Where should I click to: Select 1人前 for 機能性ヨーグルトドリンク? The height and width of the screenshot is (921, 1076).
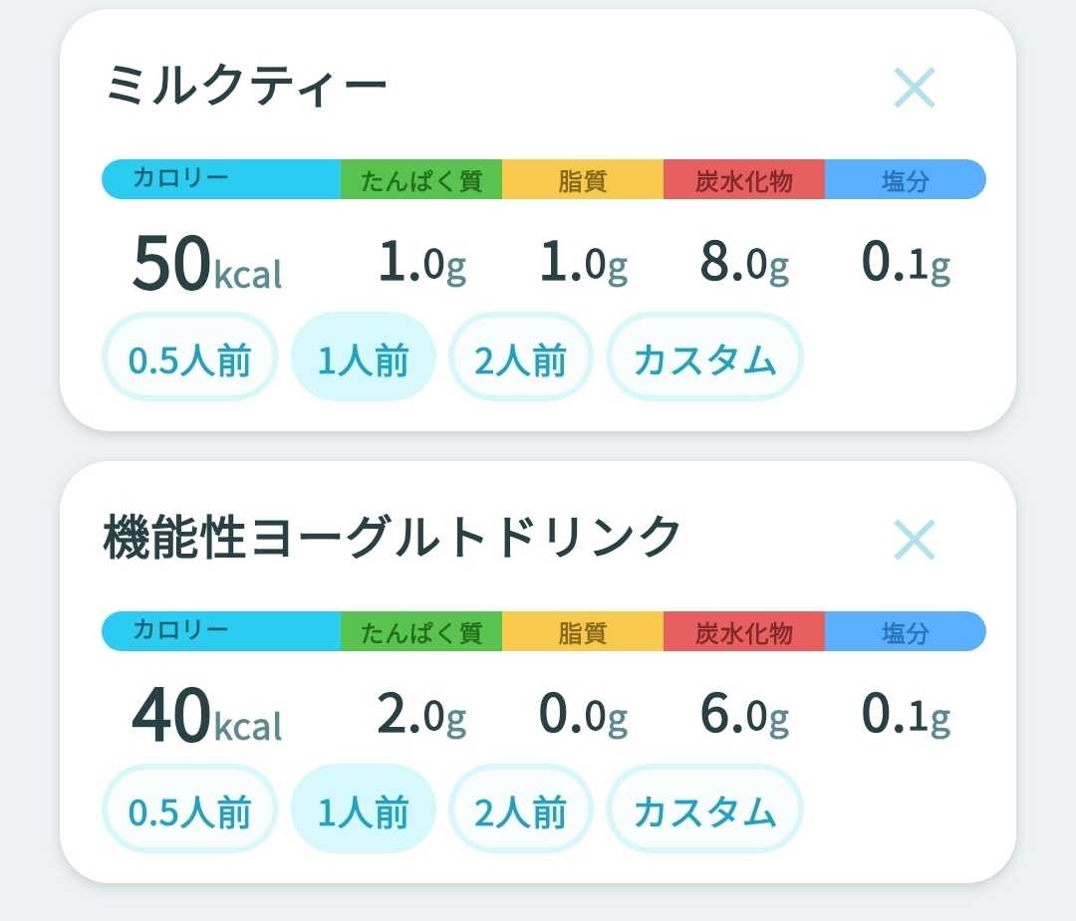pyautogui.click(x=364, y=809)
